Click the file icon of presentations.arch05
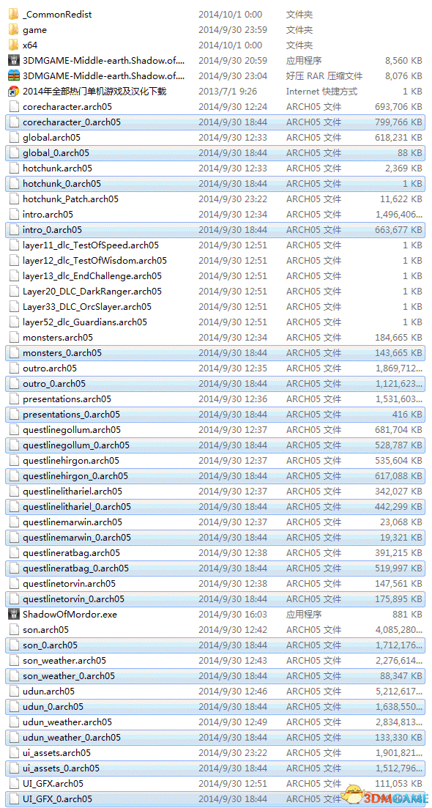Image resolution: width=432 pixels, height=808 pixels. [13, 399]
